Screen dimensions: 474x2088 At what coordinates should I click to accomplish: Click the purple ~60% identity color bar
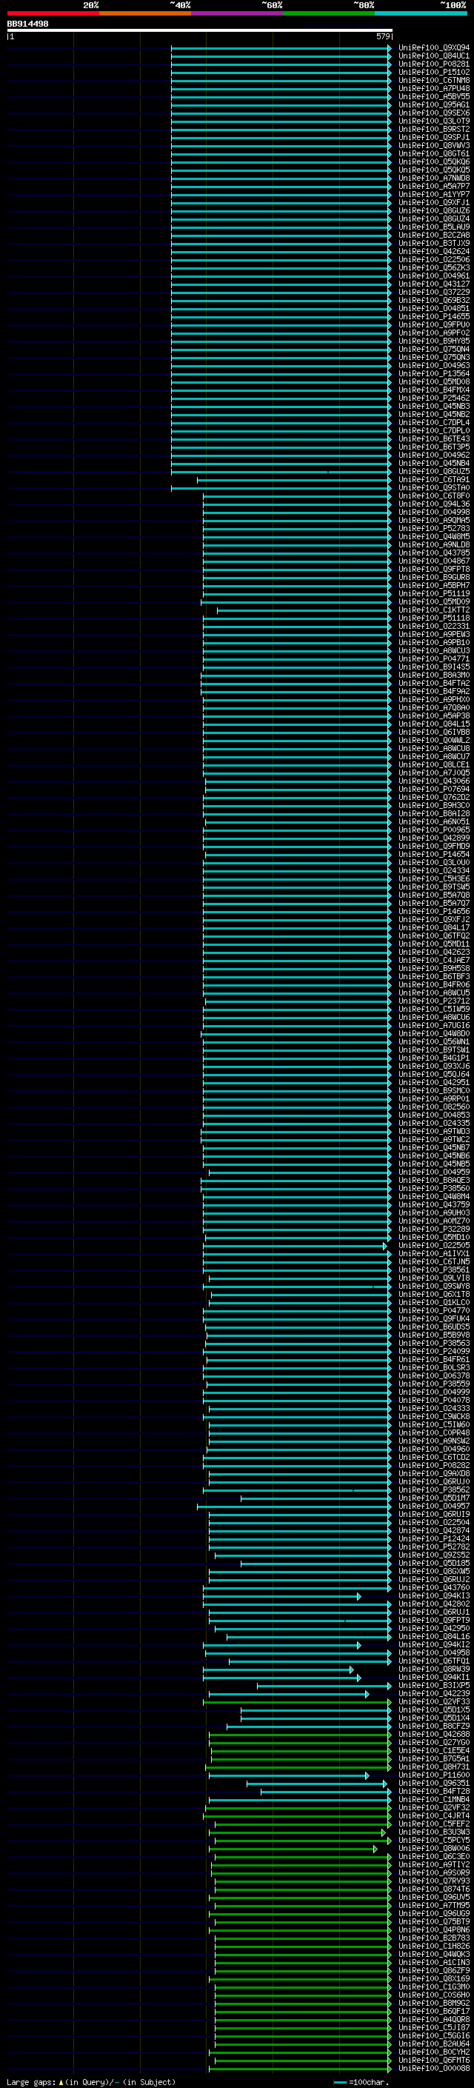[x=236, y=13]
